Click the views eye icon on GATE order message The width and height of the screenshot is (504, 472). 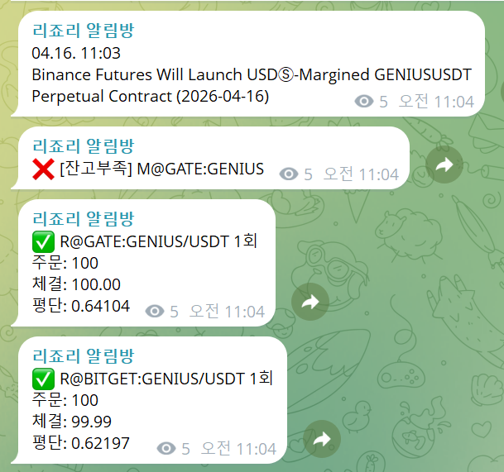click(x=155, y=312)
